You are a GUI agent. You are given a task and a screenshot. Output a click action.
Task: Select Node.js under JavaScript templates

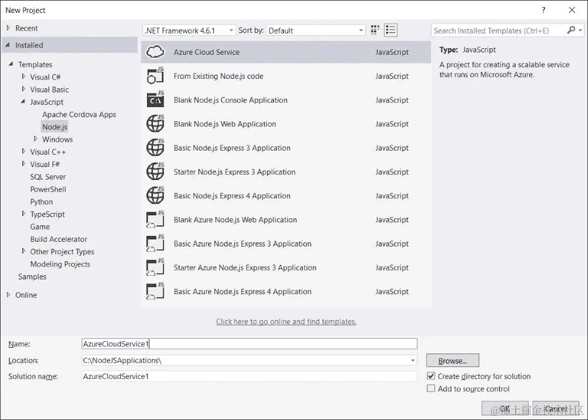54,126
